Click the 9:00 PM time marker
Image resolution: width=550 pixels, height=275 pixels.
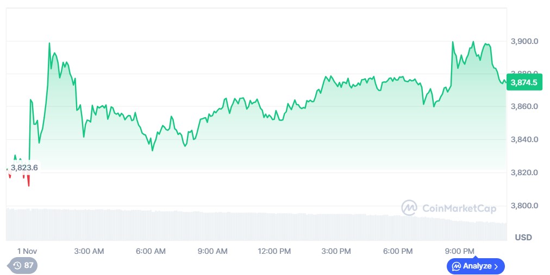[460, 251]
